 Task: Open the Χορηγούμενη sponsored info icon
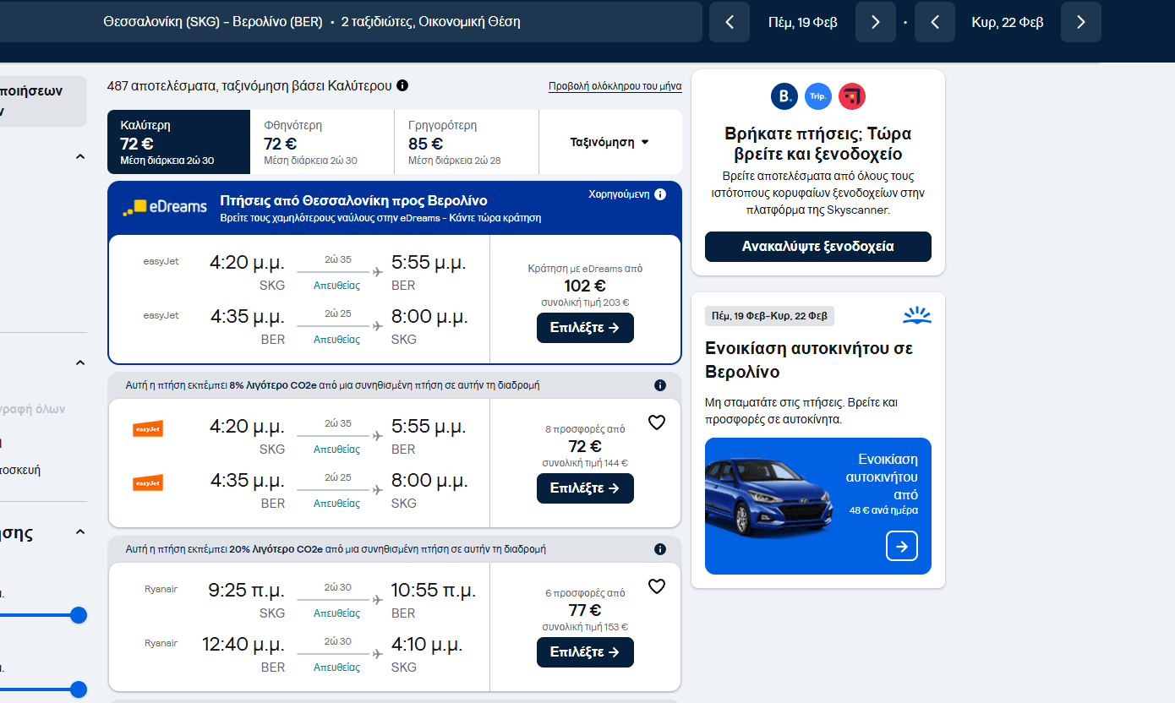pos(660,194)
